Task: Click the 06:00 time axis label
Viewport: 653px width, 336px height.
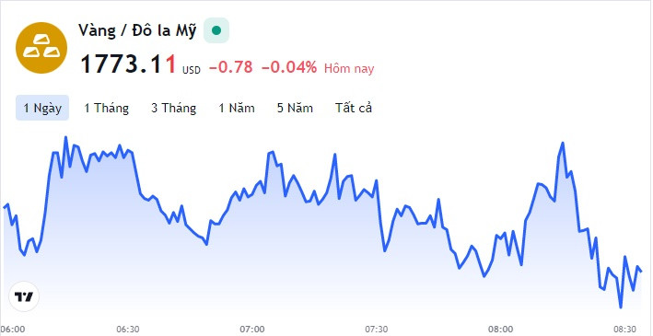Action: (x=13, y=329)
